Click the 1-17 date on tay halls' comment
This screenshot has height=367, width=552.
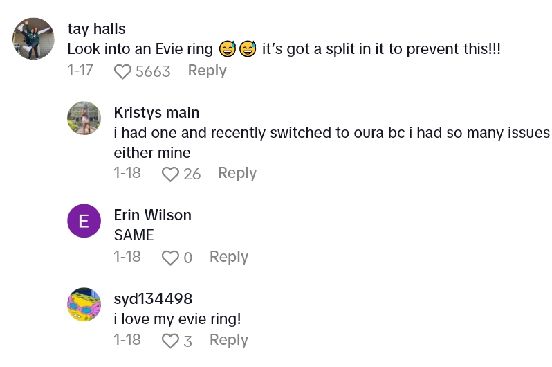pos(80,71)
